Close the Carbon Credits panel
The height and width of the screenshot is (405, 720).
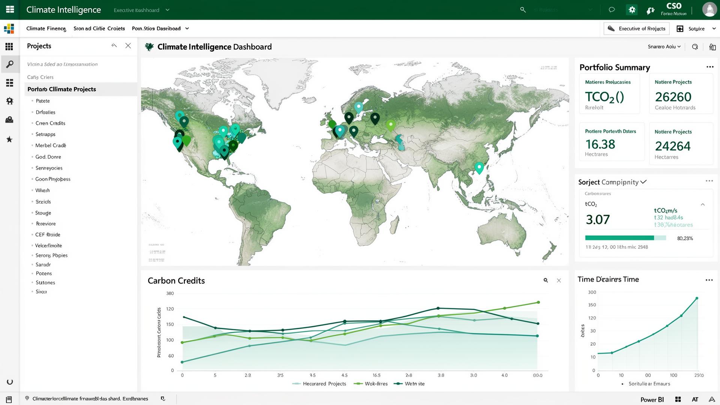tap(559, 280)
